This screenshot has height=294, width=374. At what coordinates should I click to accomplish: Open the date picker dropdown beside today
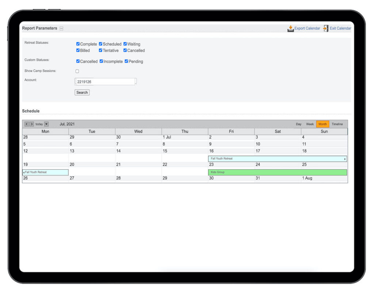pyautogui.click(x=46, y=124)
